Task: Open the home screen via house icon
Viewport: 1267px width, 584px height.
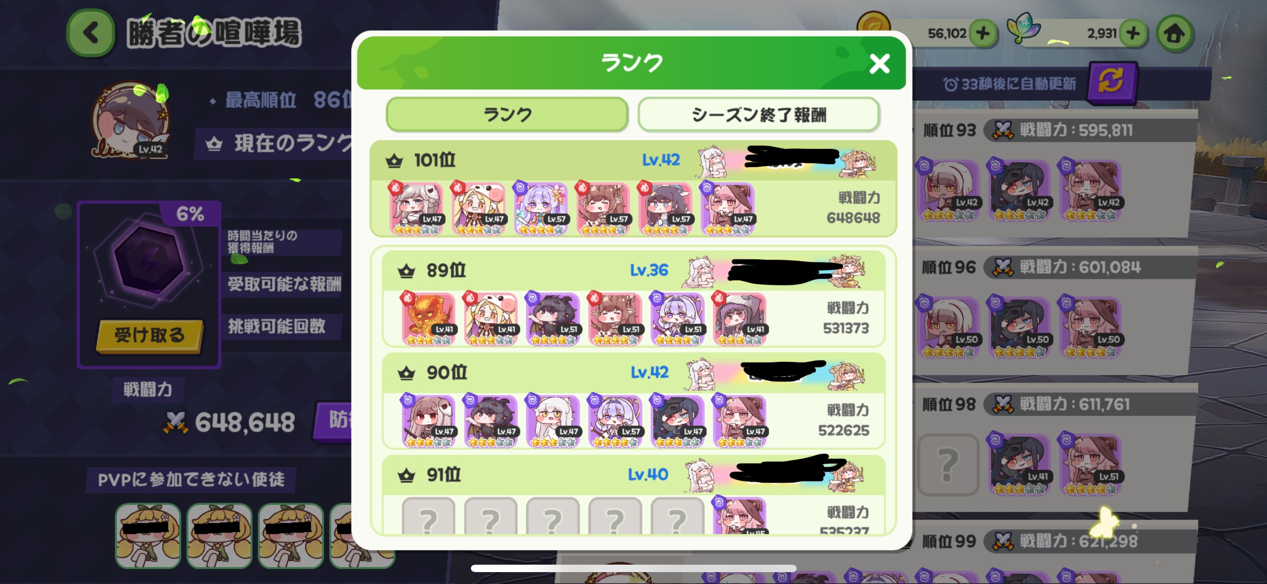Action: pos(1174,34)
